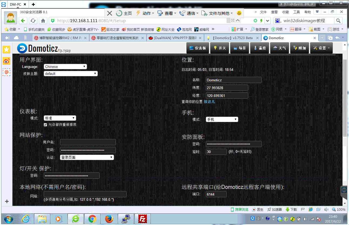
Task: Open the TeamViewer 通信 menu
Action: [189, 13]
